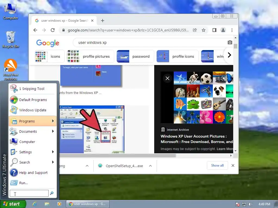The image size is (278, 208).
Task: Open Chrome three-dot menu
Action: point(232,30)
